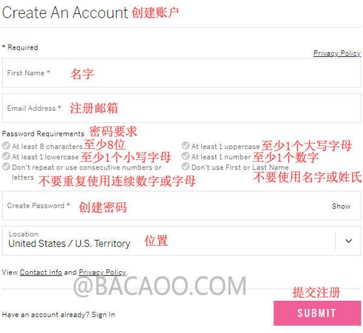Click the consecutive numbers requirement check icon
Viewport: 363px width, 333px height.
pyautogui.click(x=6, y=166)
